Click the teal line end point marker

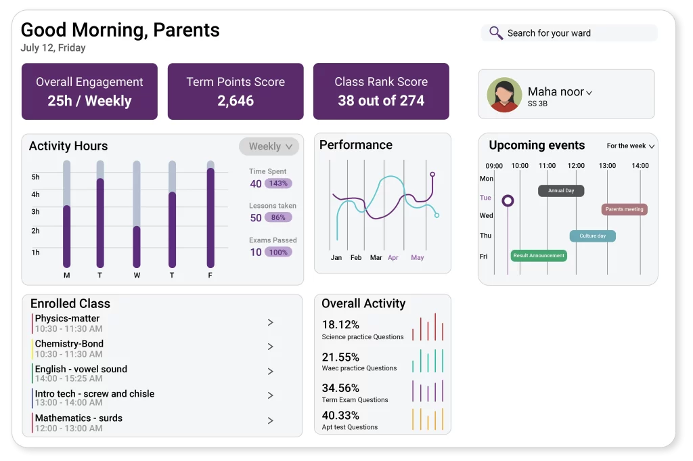pos(437,215)
